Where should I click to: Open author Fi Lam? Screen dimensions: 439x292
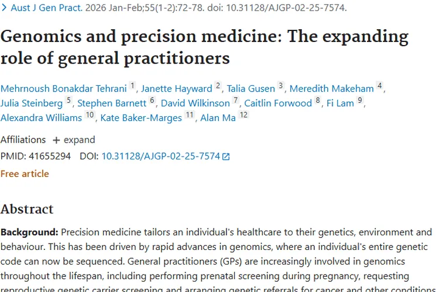click(340, 103)
